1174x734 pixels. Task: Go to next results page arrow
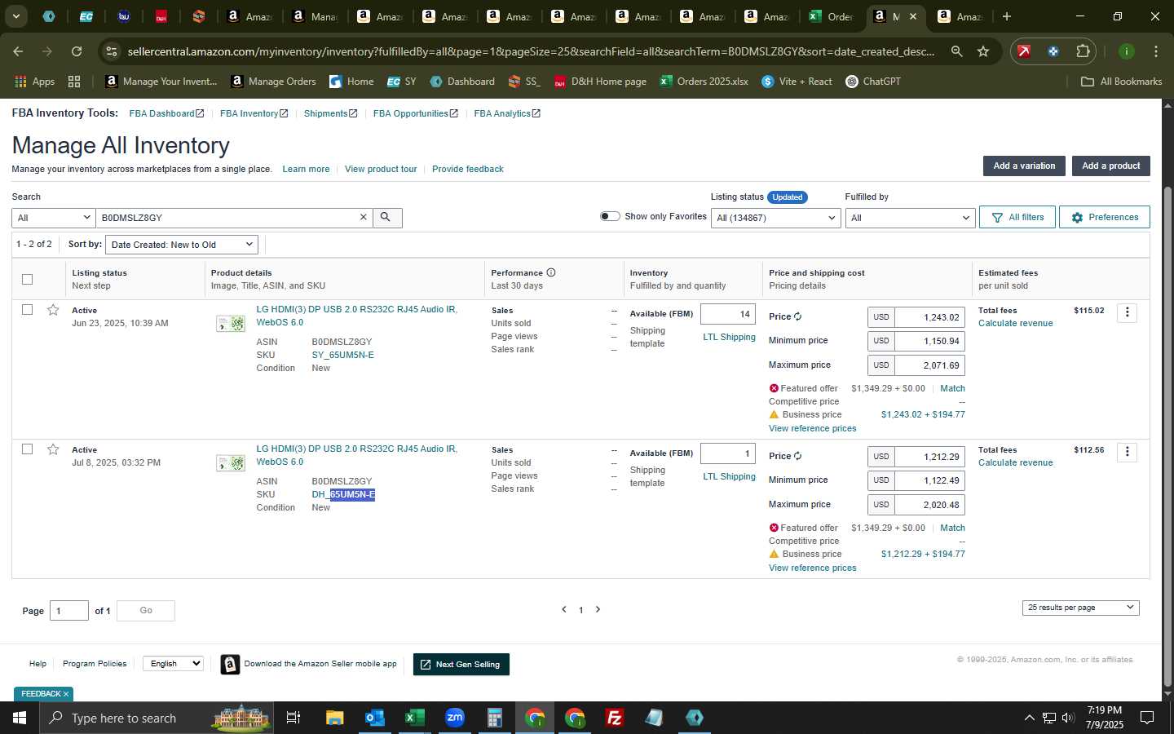coord(598,609)
